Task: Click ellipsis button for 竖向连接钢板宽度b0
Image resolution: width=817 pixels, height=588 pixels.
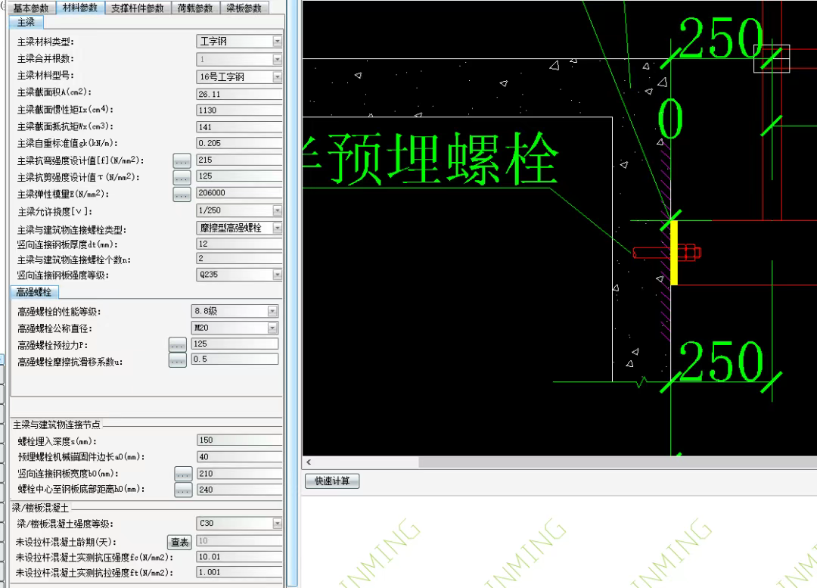Action: click(x=183, y=474)
